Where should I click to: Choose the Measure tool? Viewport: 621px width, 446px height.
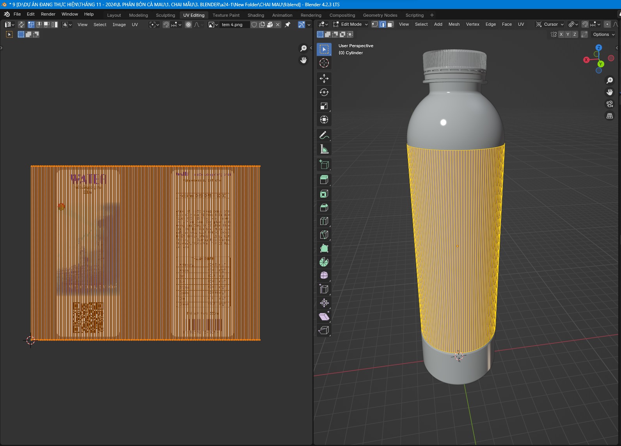point(324,149)
